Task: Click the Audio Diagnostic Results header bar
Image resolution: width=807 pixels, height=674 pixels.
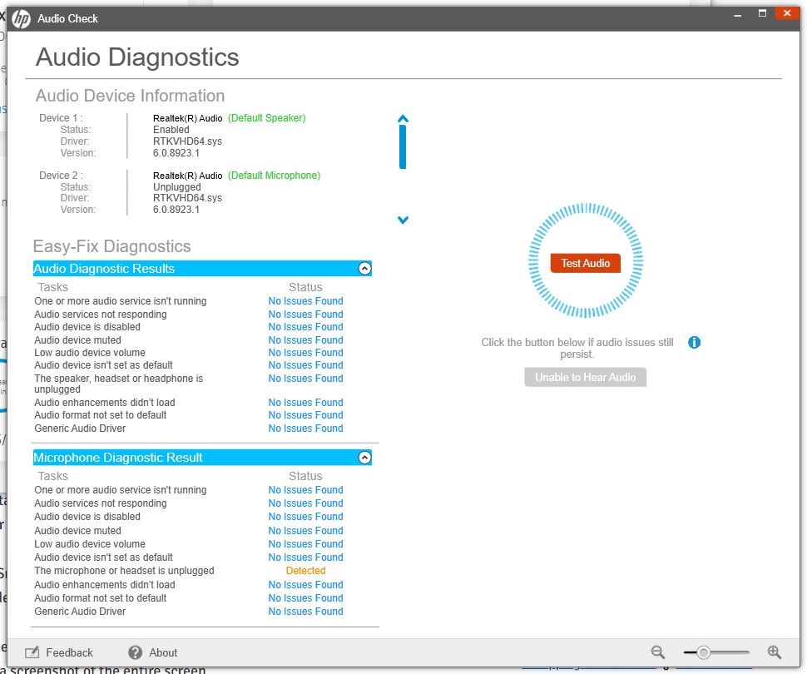Action: pos(202,268)
